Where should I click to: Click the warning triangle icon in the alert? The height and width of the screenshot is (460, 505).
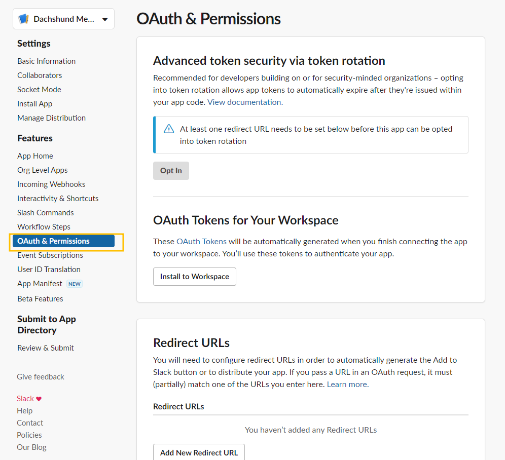169,129
